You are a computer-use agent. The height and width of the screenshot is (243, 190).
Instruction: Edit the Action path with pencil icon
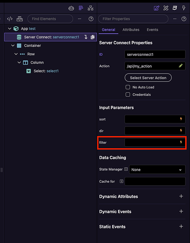[x=181, y=66]
